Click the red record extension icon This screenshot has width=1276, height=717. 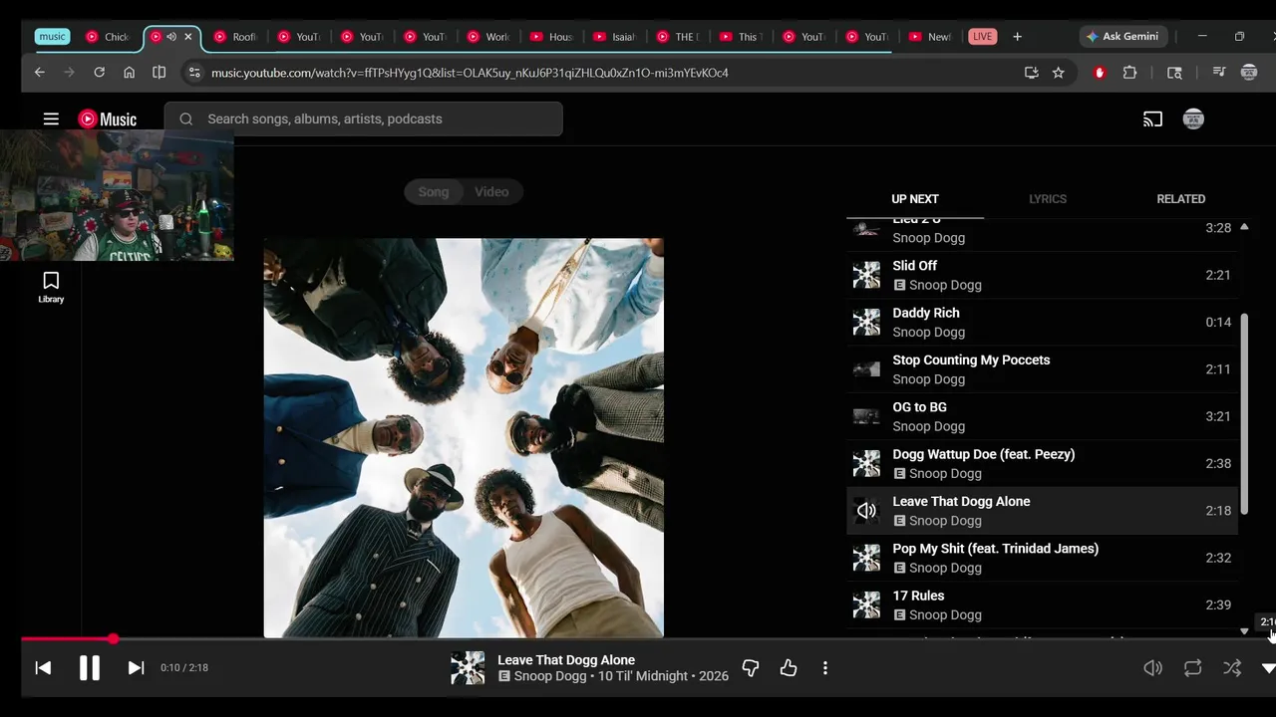(1100, 73)
